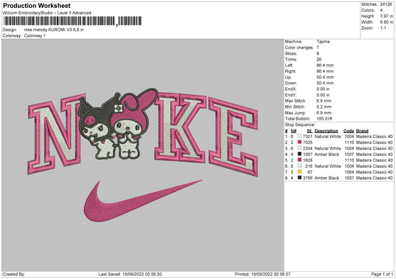Select the 'Left:' value 86.4 mm

(x=325, y=65)
